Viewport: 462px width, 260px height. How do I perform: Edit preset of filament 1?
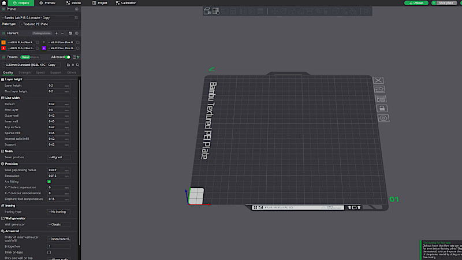click(x=38, y=42)
